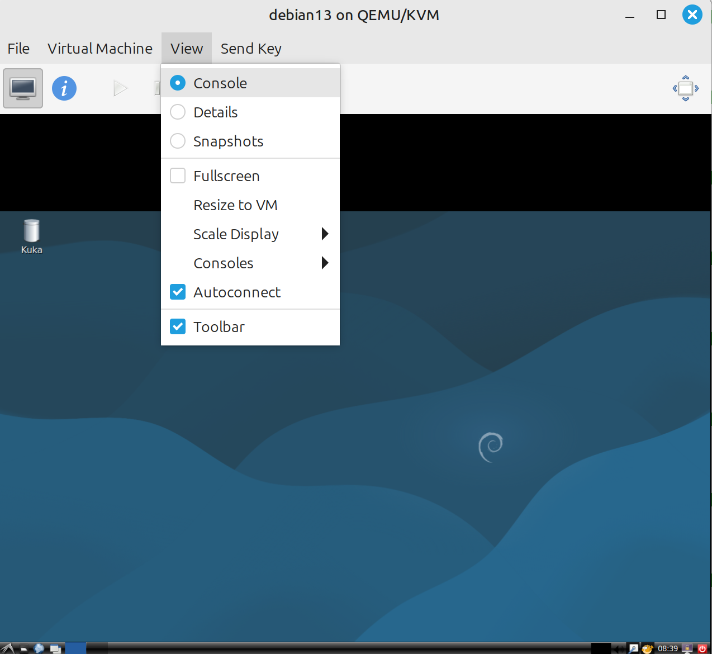712x654 pixels.
Task: Hide the Toolbar via its checkbox
Action: click(178, 327)
